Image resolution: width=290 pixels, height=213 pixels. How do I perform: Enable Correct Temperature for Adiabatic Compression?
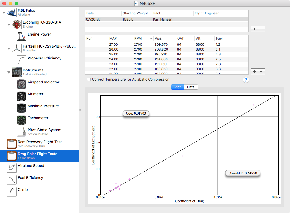[x=89, y=79]
